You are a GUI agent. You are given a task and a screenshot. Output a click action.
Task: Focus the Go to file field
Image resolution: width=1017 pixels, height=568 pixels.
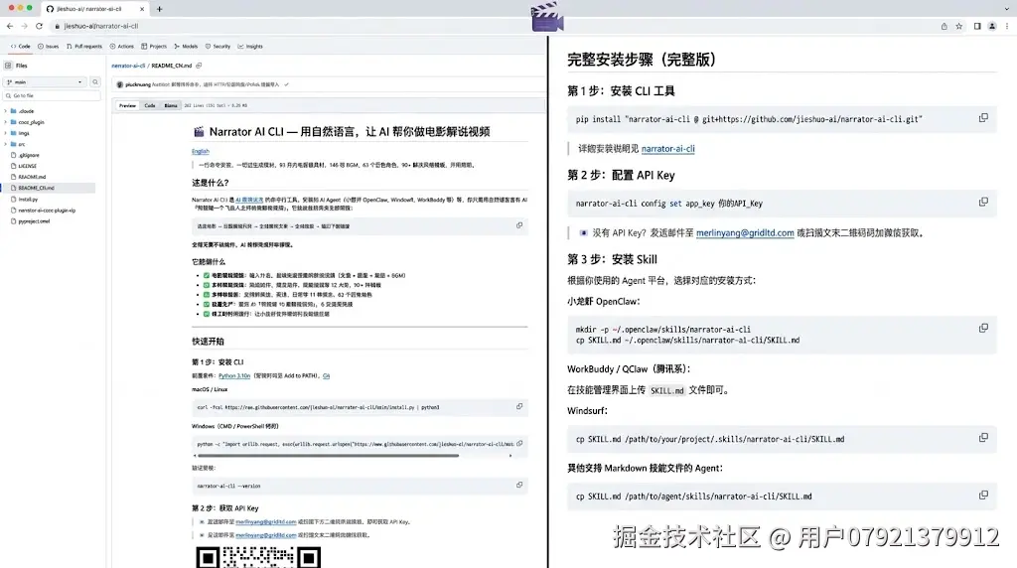pos(52,96)
